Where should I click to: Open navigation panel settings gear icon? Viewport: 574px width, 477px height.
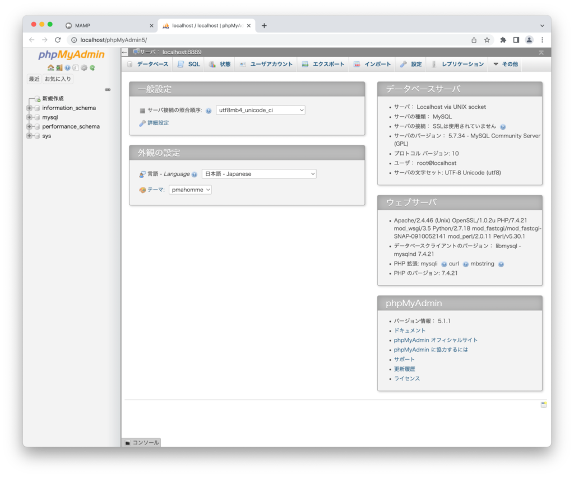tap(84, 68)
